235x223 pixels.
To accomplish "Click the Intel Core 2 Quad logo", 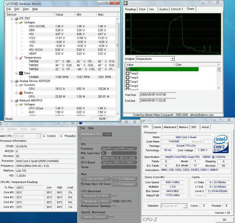I will click(220, 143).
